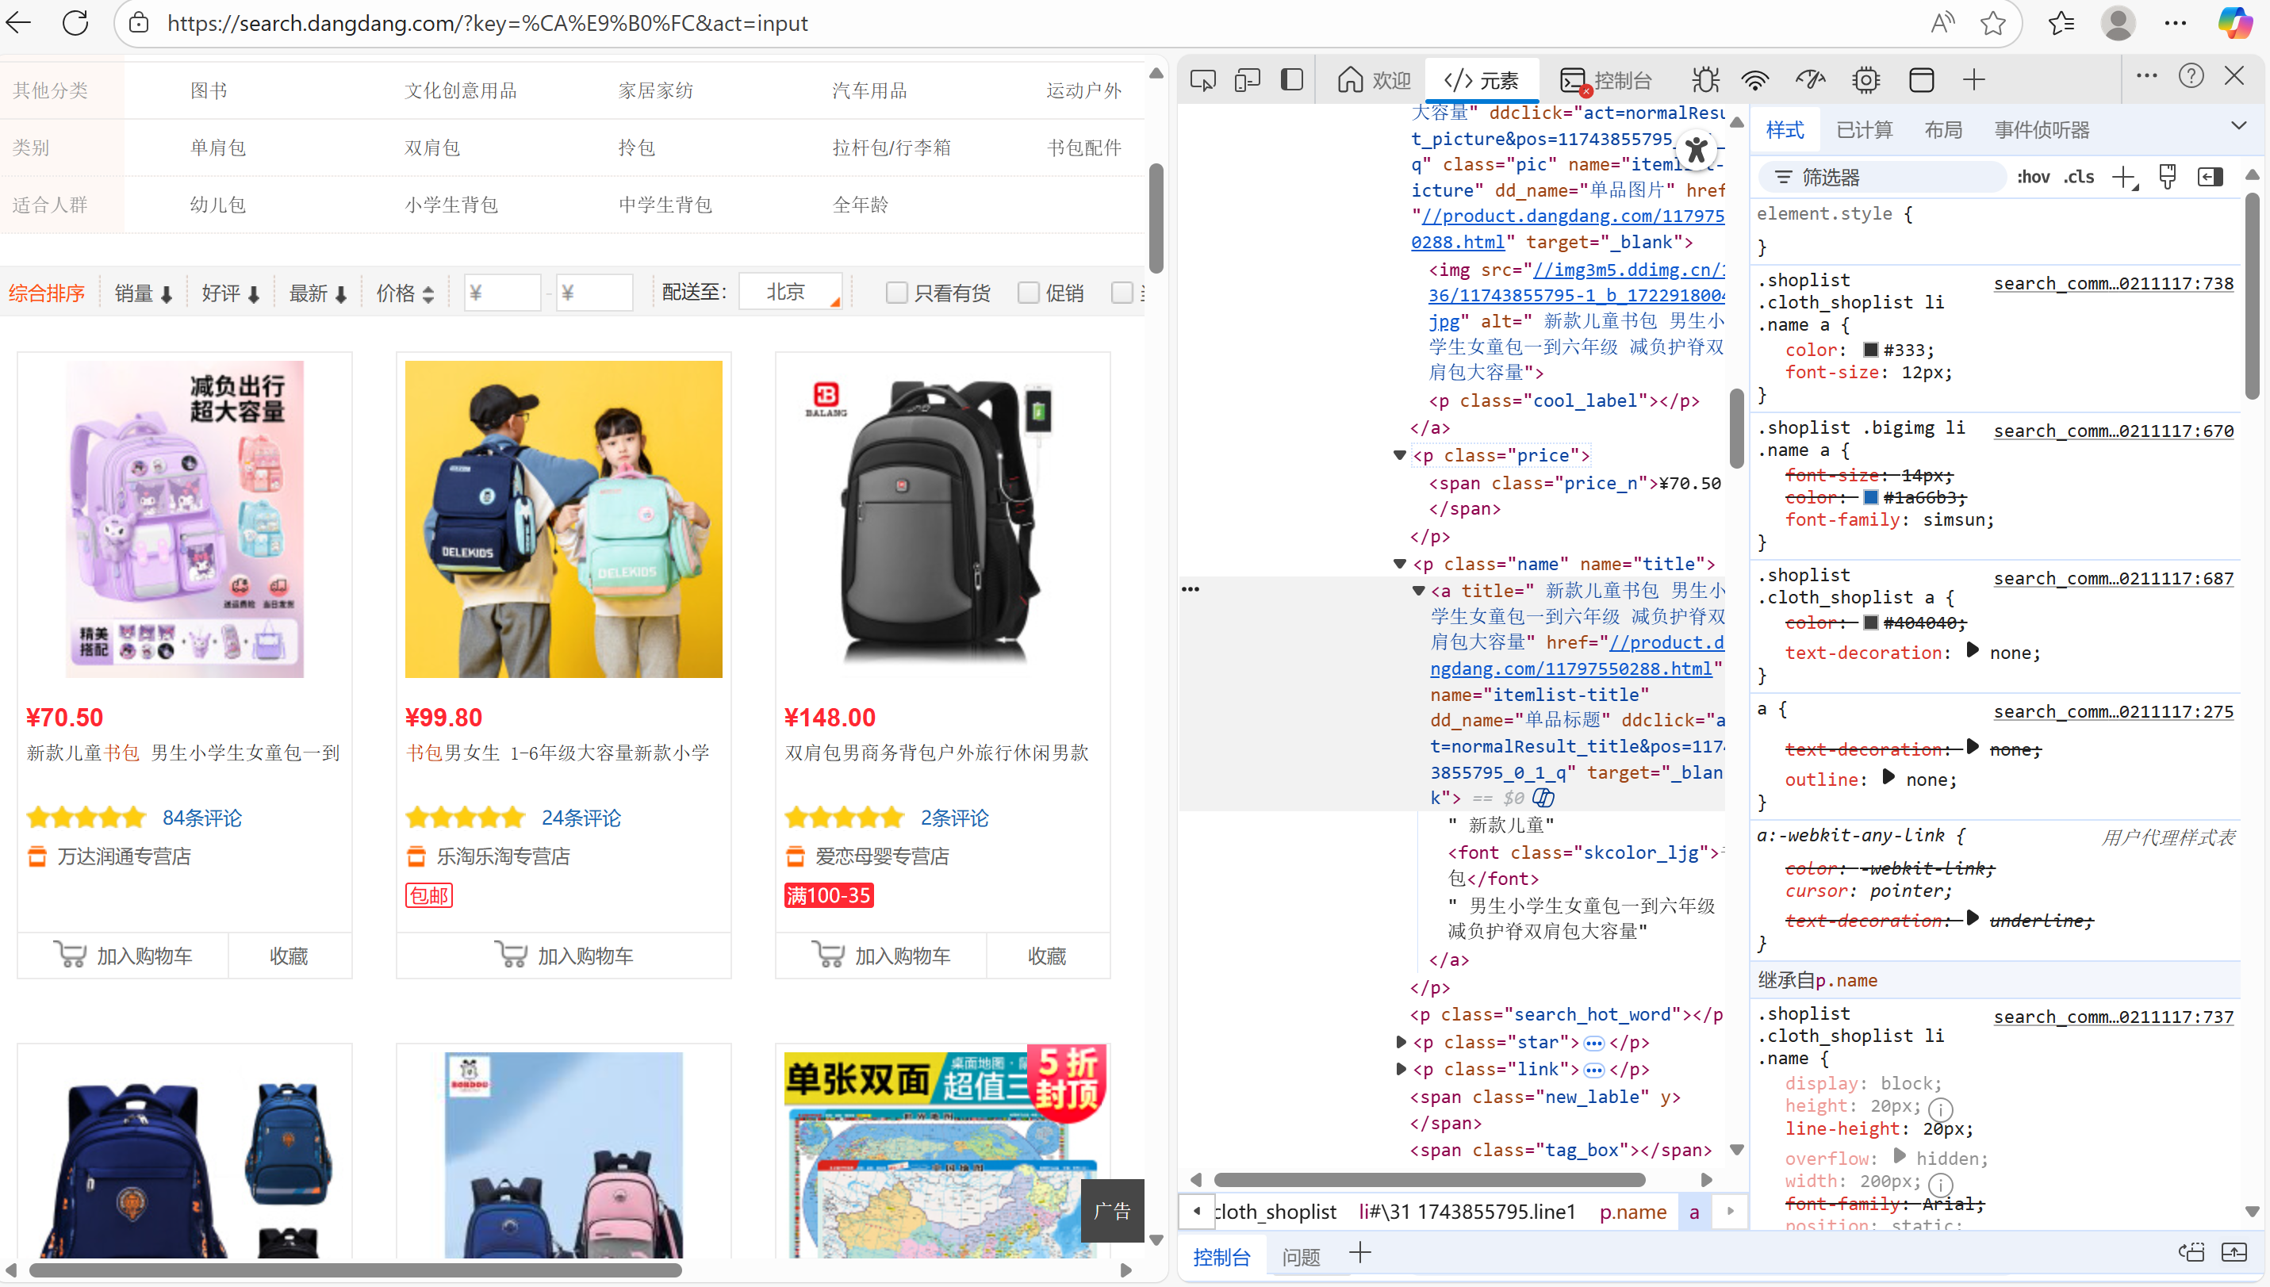The height and width of the screenshot is (1287, 2270).
Task: Open the 84条评论 reviews link
Action: click(201, 818)
